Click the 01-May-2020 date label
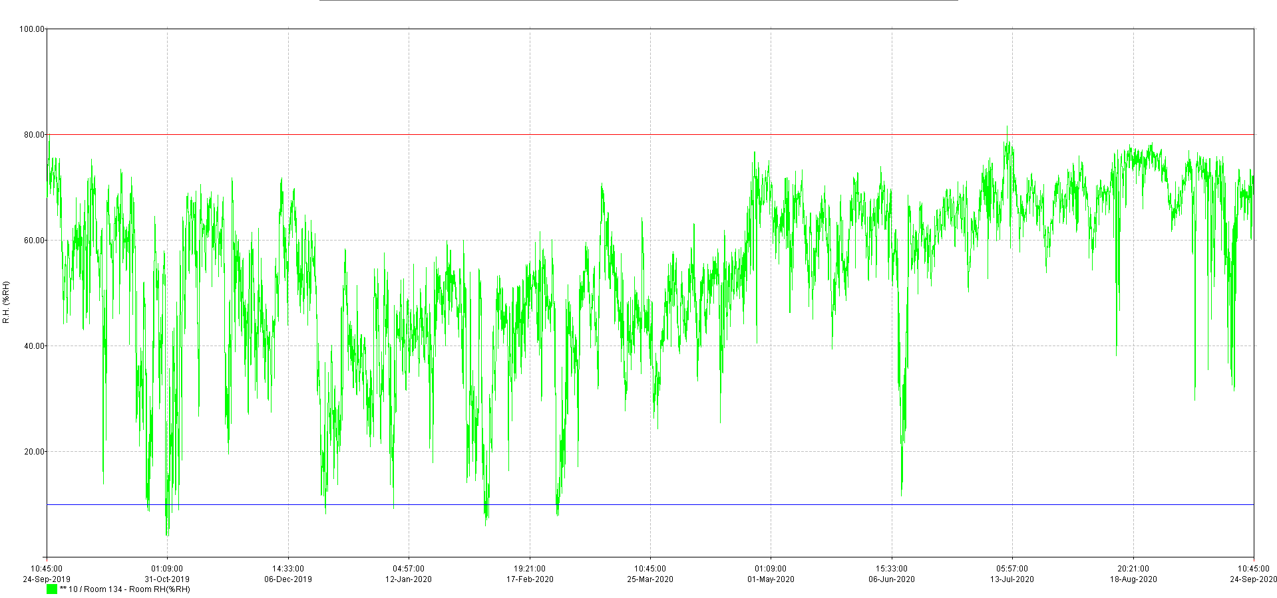The image size is (1277, 598). click(x=771, y=579)
